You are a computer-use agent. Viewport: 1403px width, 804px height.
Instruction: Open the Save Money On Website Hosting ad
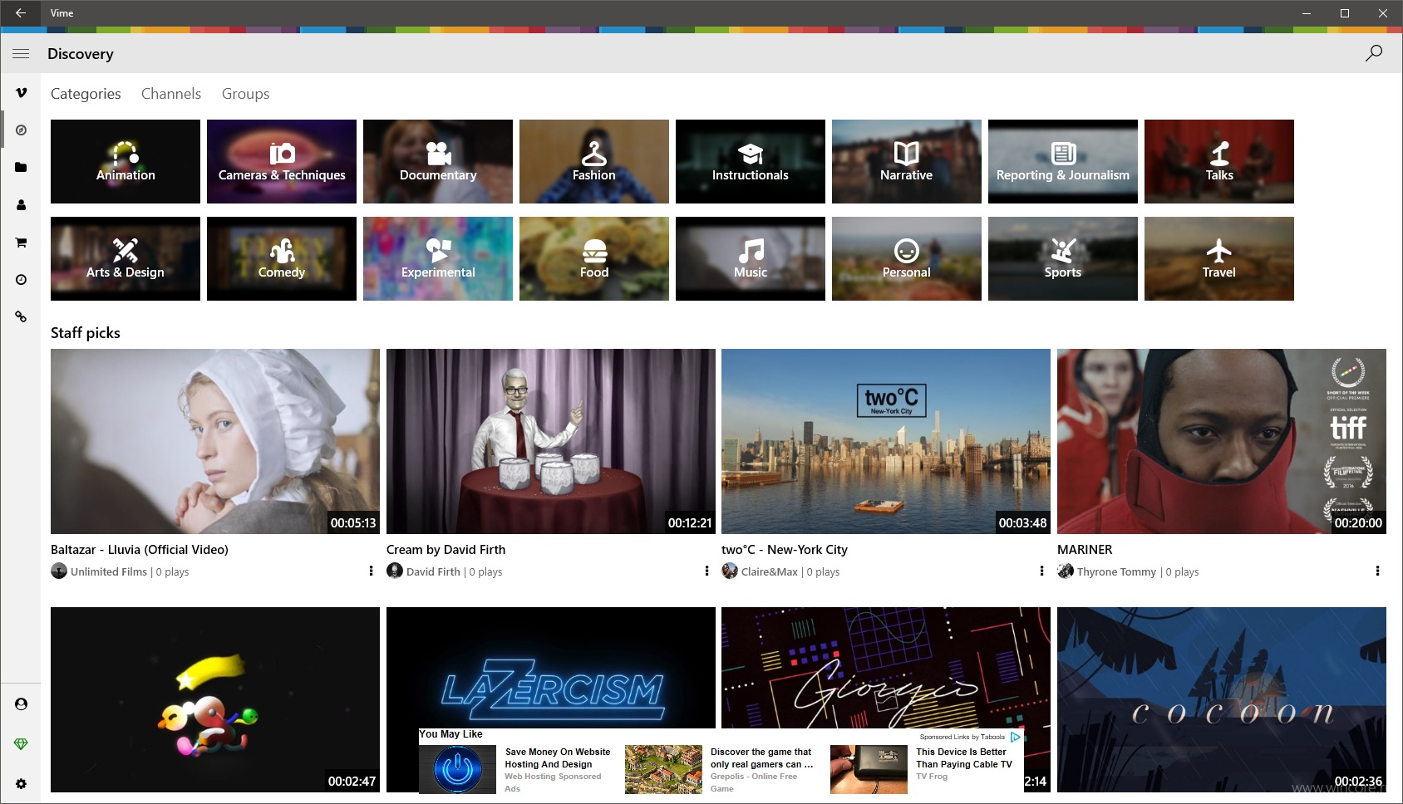[x=515, y=770]
